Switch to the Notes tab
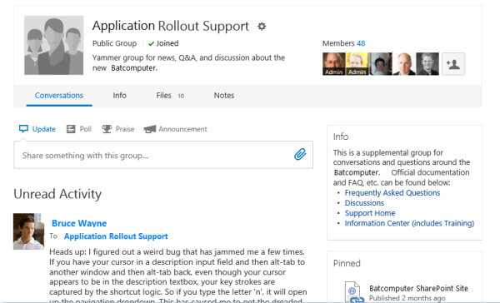The image size is (500, 303). pos(224,95)
